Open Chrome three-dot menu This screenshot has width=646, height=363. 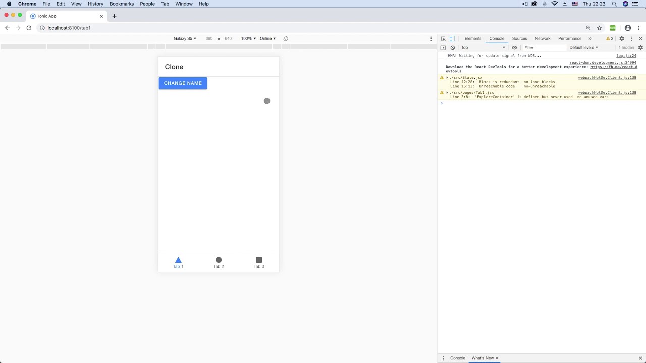(x=638, y=28)
